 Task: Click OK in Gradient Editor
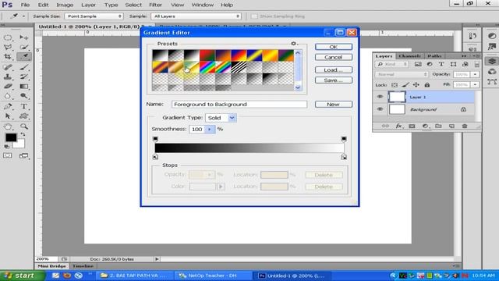click(x=334, y=47)
